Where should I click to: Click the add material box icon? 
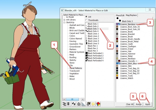(x=88, y=104)
